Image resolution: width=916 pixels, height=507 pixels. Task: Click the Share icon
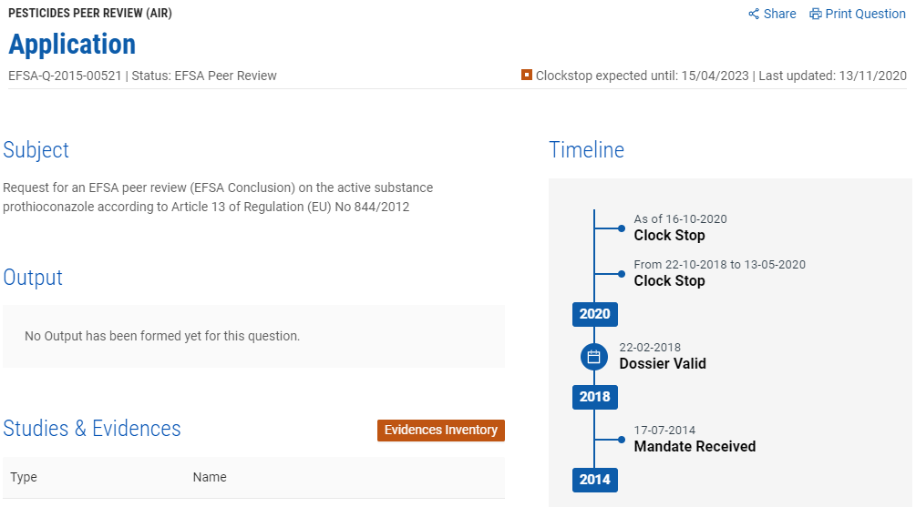pyautogui.click(x=754, y=14)
